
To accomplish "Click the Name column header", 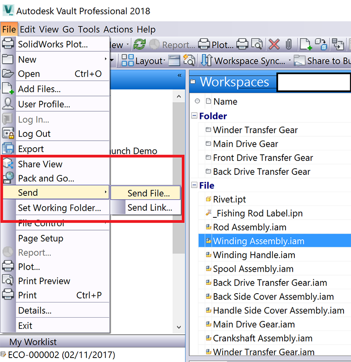I will 225,101.
